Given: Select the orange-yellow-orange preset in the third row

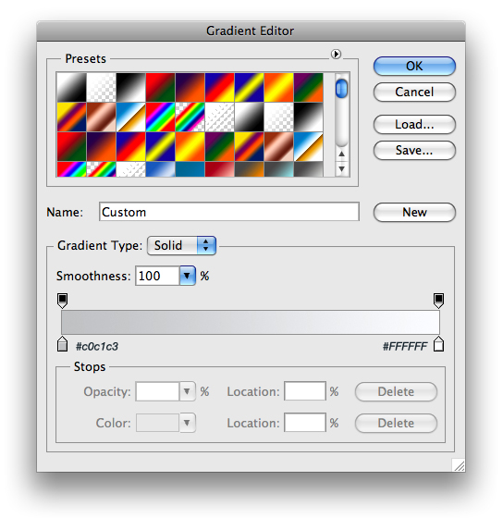Looking at the screenshot, I should 190,147.
